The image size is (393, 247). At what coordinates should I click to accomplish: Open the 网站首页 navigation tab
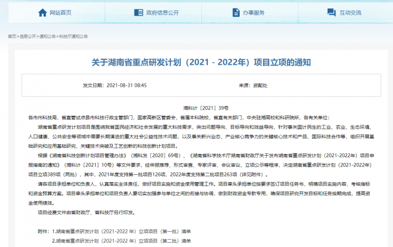60,13
